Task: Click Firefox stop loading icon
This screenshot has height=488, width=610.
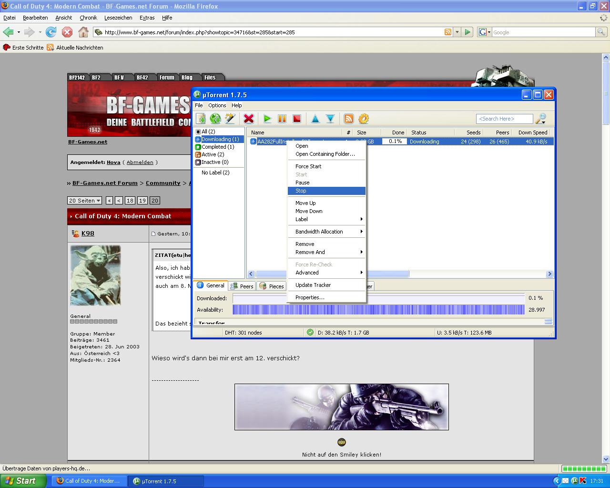Action: pyautogui.click(x=67, y=32)
